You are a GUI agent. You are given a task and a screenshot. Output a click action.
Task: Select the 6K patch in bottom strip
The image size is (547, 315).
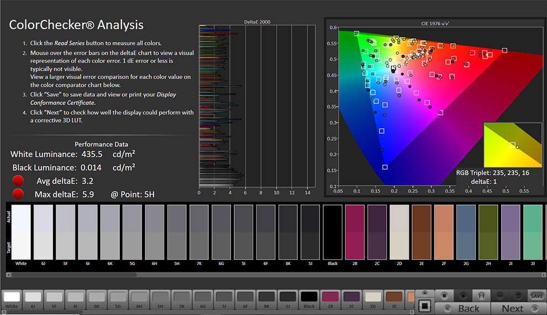pyautogui.click(x=97, y=300)
